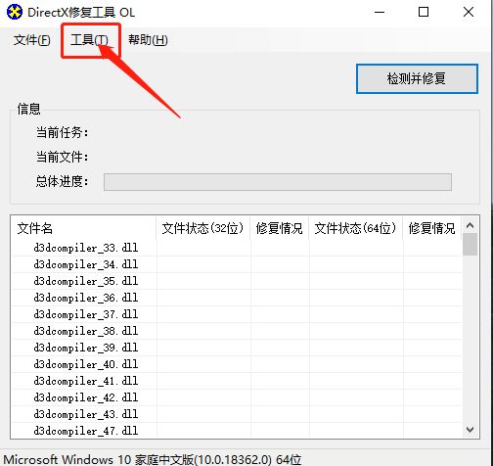Select the d3dcompiler_43.dll row
This screenshot has width=493, height=466.
coord(237,414)
